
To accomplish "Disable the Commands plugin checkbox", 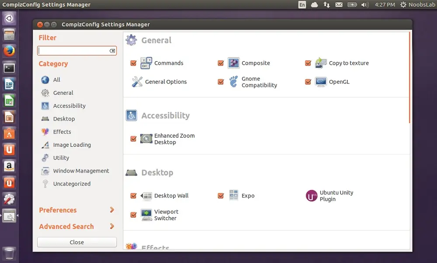I will (x=133, y=63).
